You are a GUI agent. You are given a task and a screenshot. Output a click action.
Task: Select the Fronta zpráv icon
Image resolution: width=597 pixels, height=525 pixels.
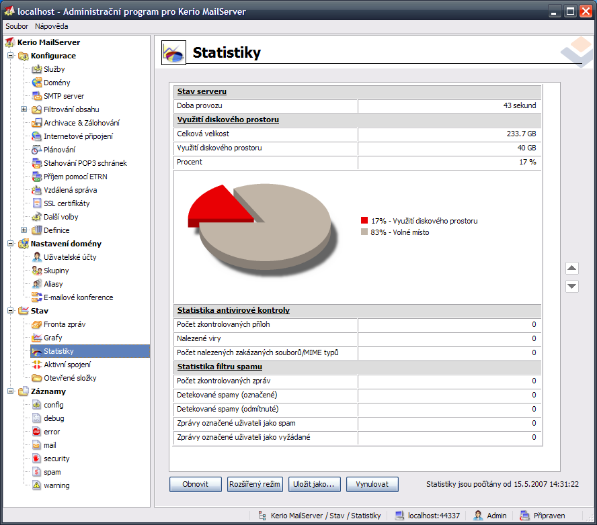36,324
